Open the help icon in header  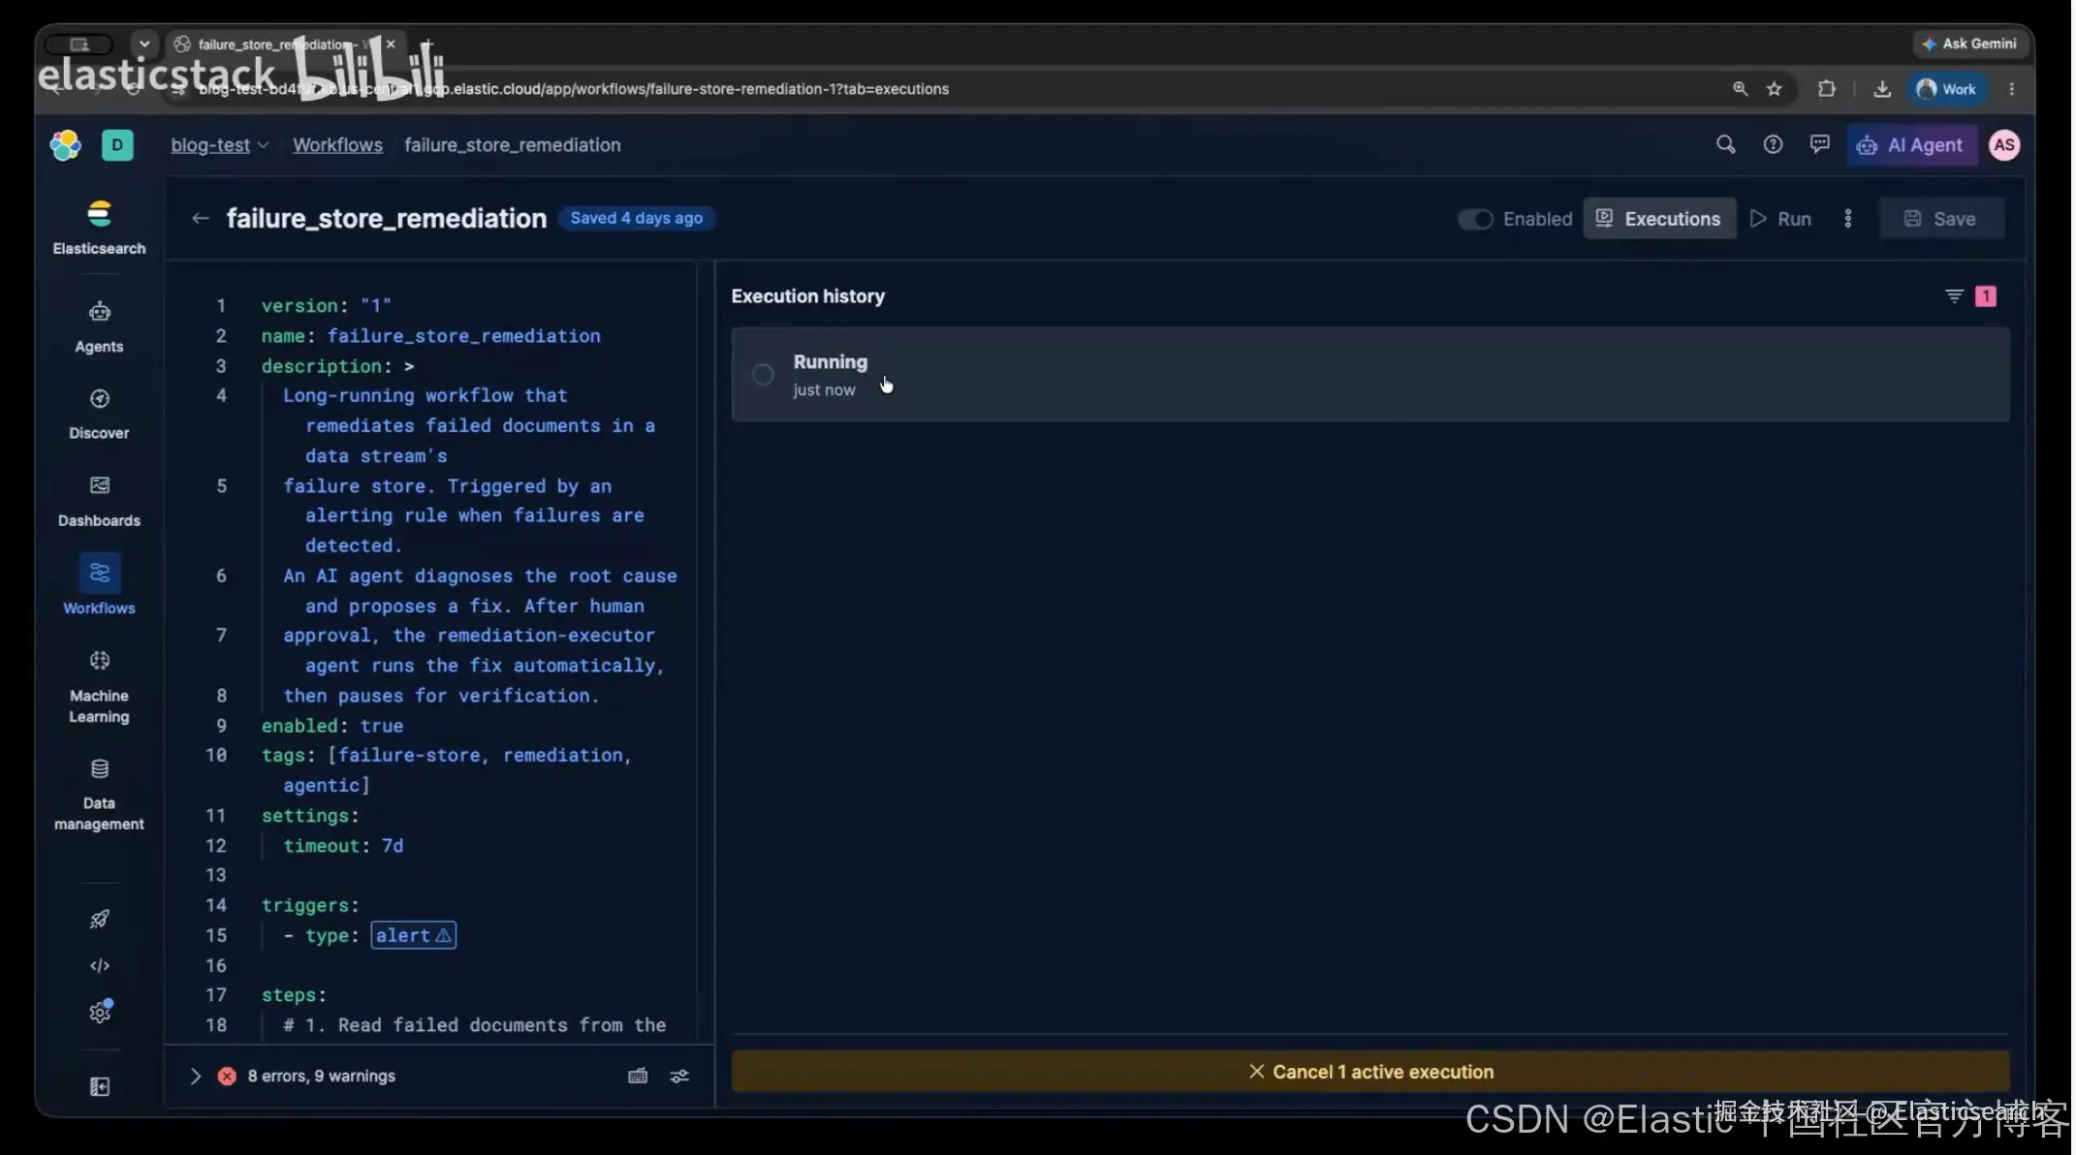1773,145
